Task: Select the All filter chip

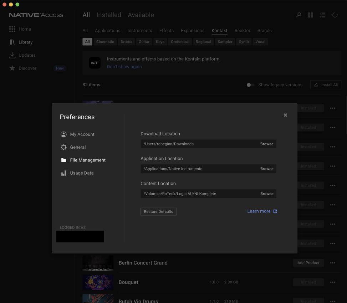Action: pos(87,42)
